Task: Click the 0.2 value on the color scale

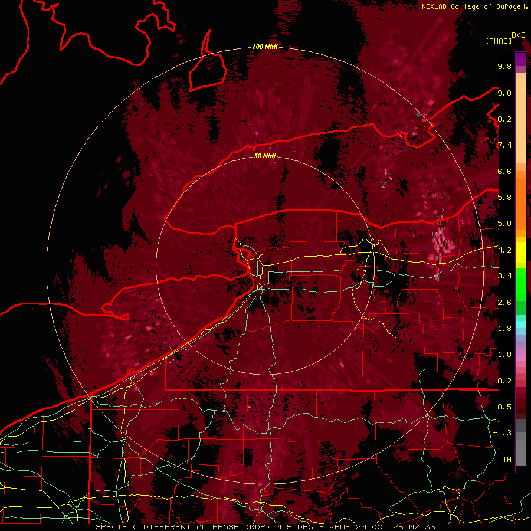Action: click(x=504, y=381)
